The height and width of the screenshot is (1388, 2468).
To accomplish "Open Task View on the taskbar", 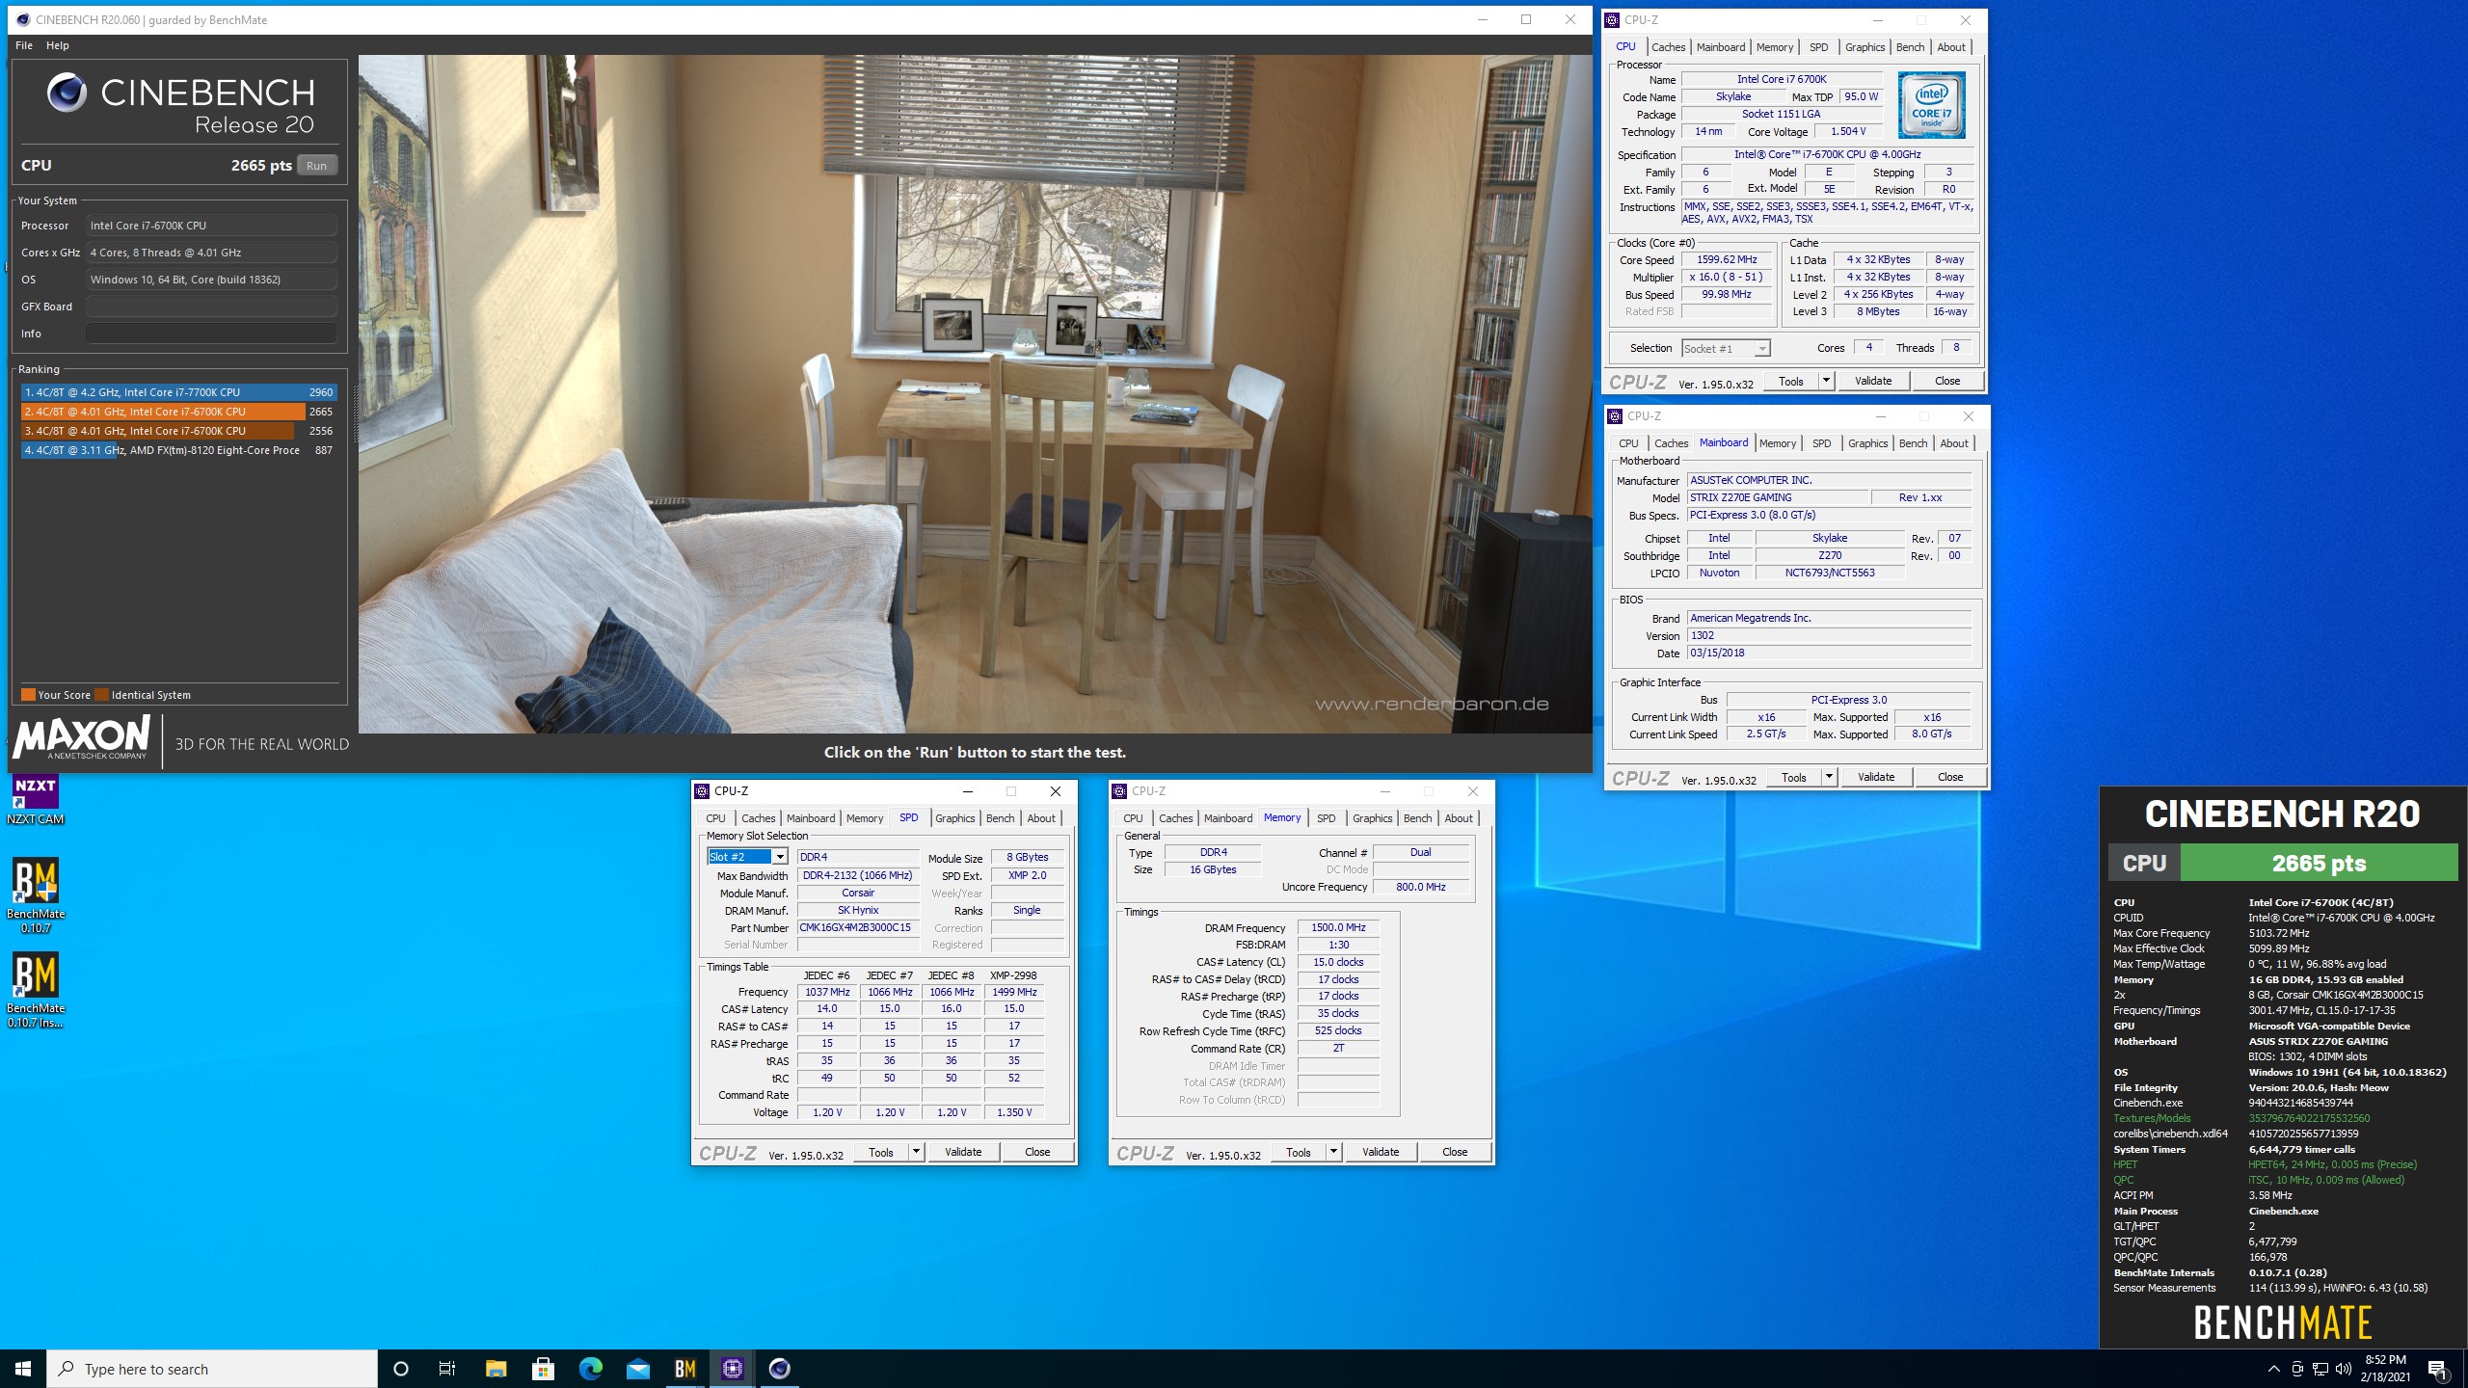I will pyautogui.click(x=447, y=1369).
